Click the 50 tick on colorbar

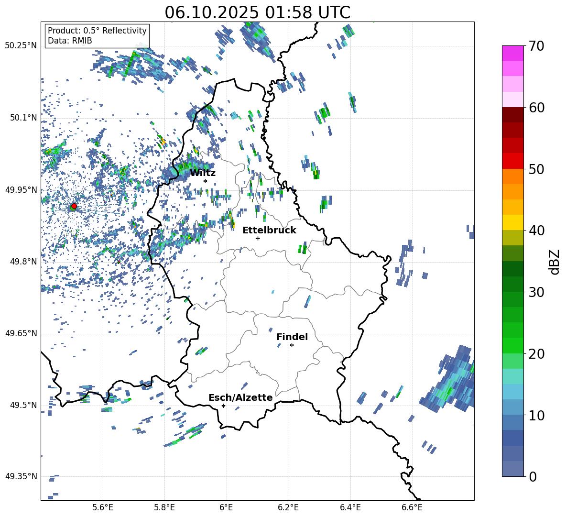pyautogui.click(x=536, y=169)
